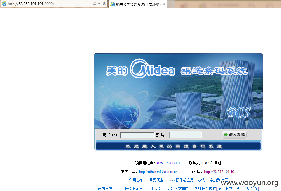Click the 联系人: BCS项目组 text
281x191 pixels.
[205, 163]
